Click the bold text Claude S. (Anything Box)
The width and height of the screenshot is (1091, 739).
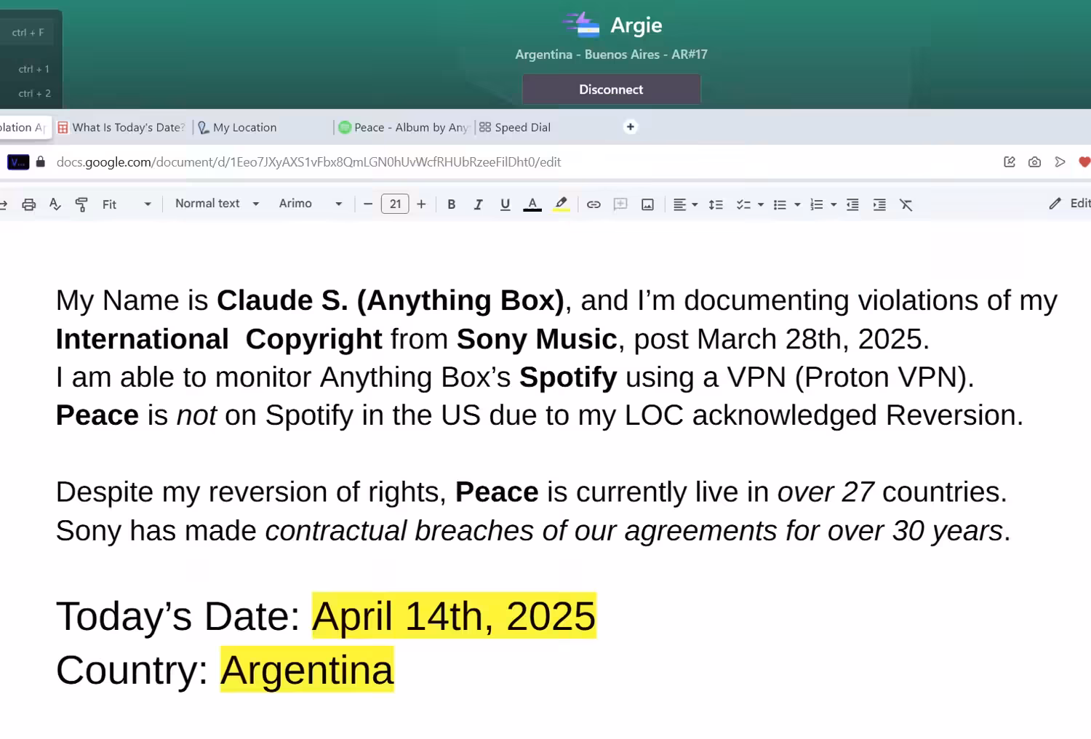click(x=391, y=300)
